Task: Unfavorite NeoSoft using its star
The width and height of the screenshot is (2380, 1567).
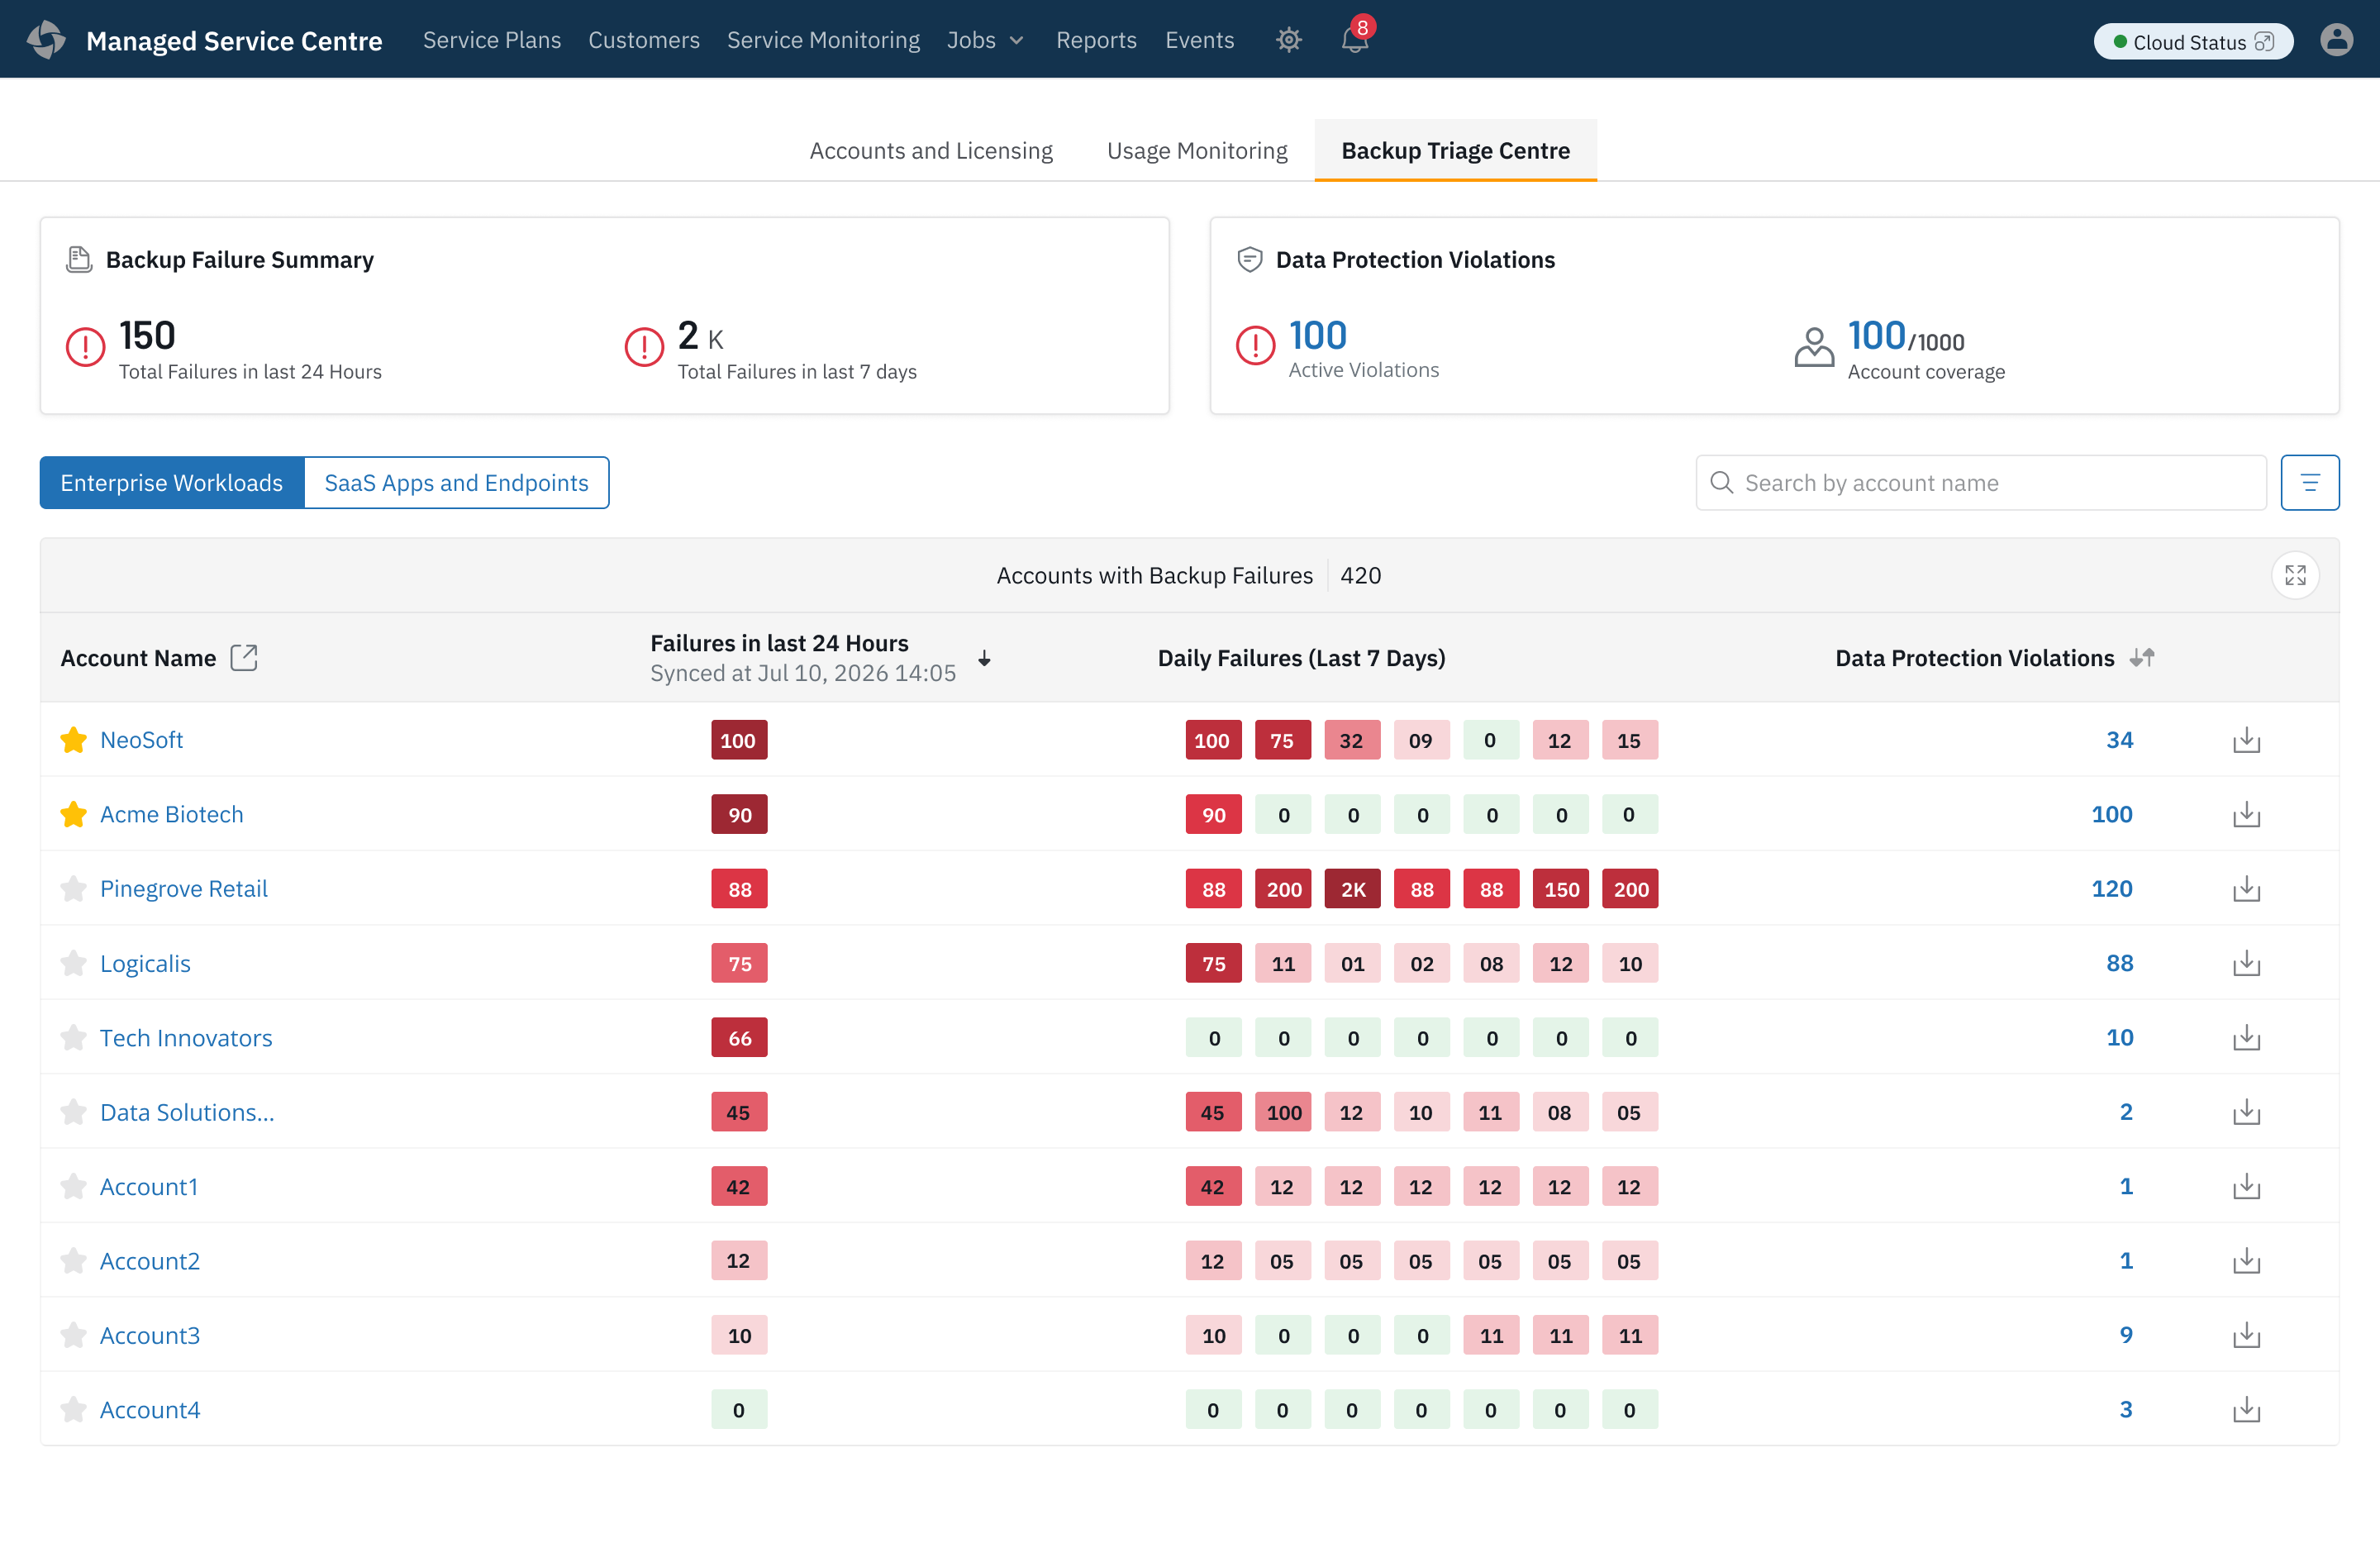Action: point(73,740)
